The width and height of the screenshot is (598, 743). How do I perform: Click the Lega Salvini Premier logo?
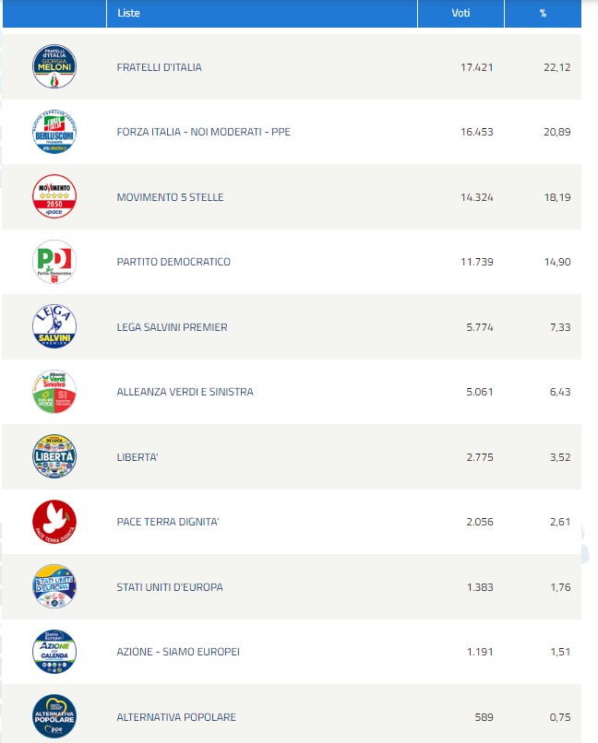tap(54, 326)
